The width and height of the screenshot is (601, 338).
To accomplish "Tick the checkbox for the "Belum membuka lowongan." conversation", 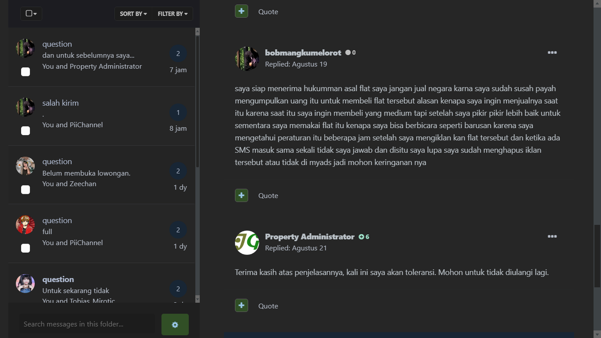I will pos(25,190).
